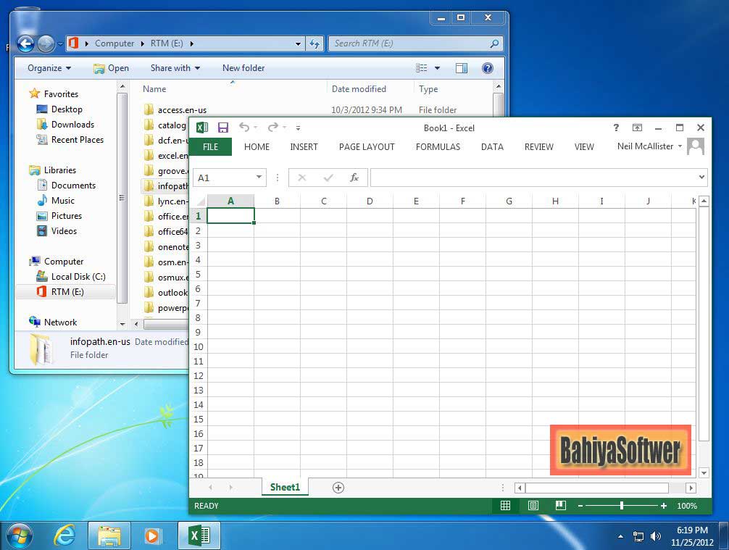Click Excel horizontal scrollbar right arrow
729x550 pixels.
tap(691, 488)
